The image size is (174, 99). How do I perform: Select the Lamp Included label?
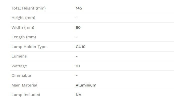[x=26, y=95]
